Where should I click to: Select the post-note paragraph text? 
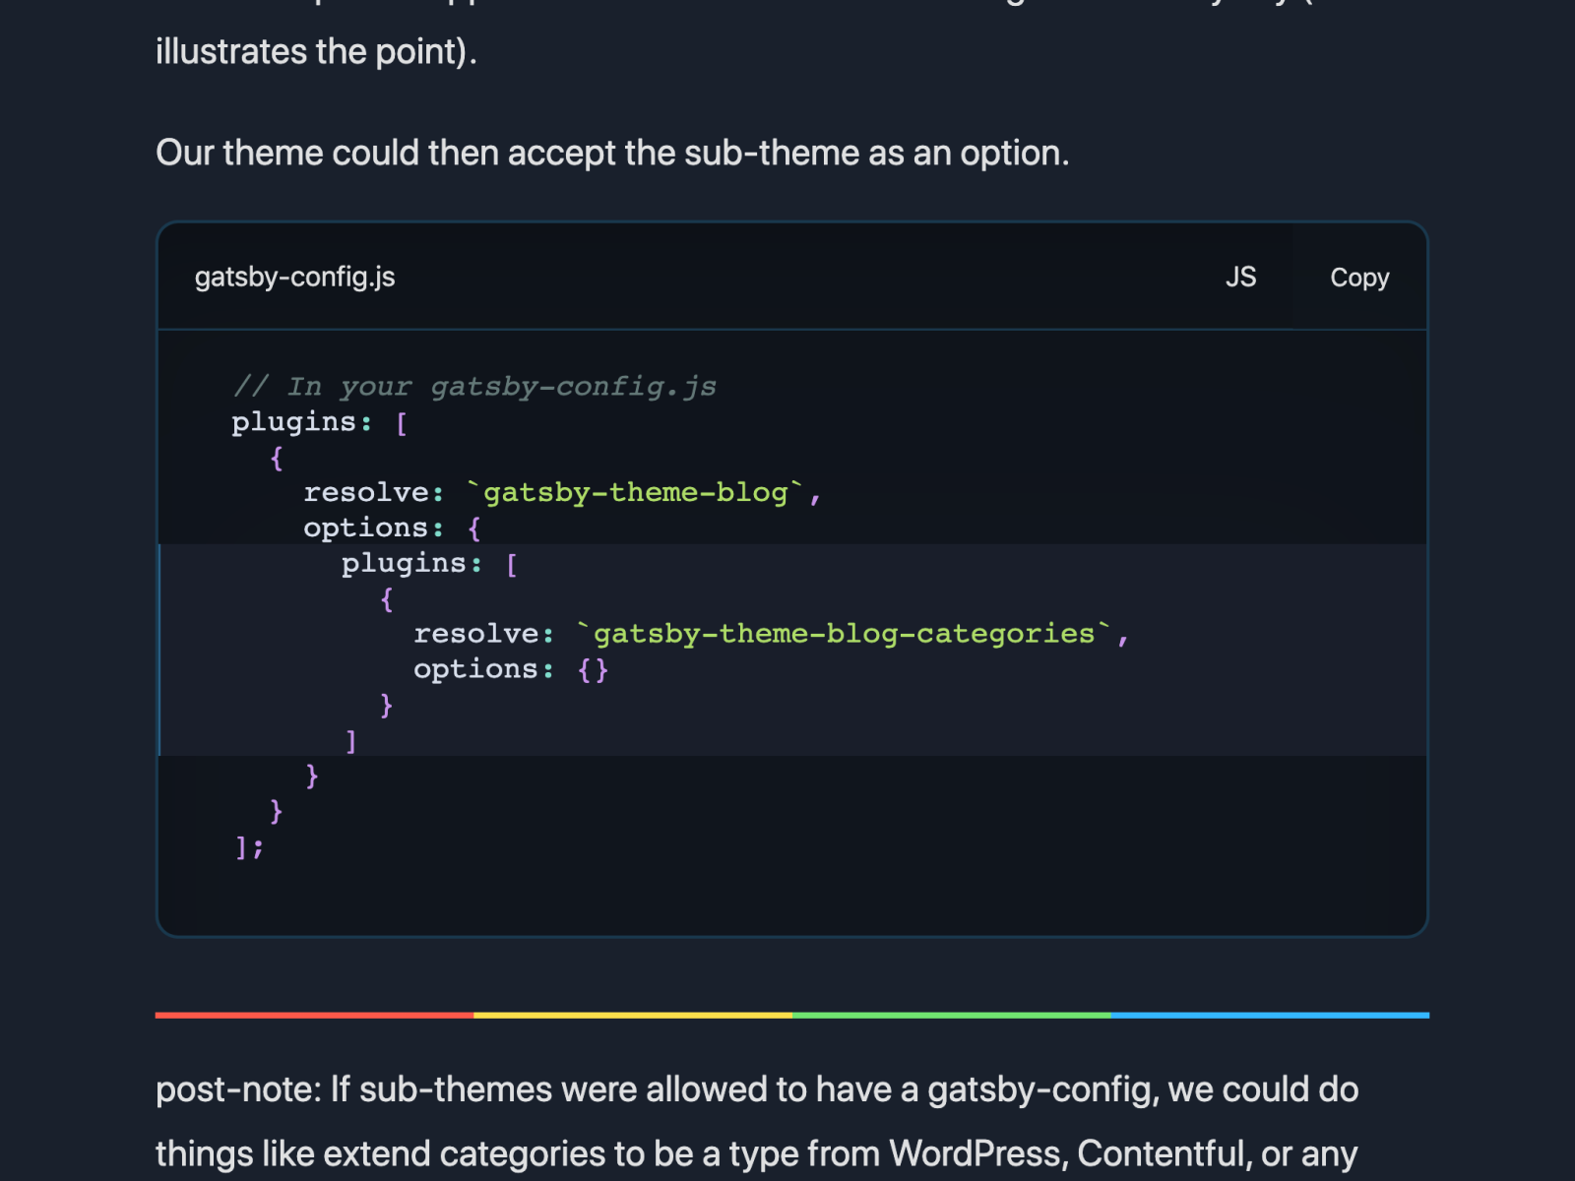(758, 1088)
